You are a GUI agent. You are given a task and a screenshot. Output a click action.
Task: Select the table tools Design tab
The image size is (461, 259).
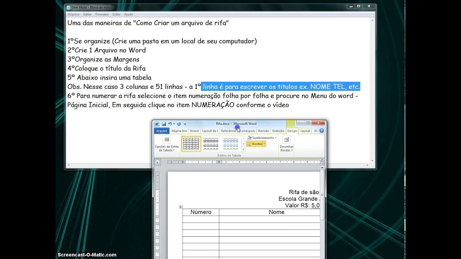(x=292, y=131)
